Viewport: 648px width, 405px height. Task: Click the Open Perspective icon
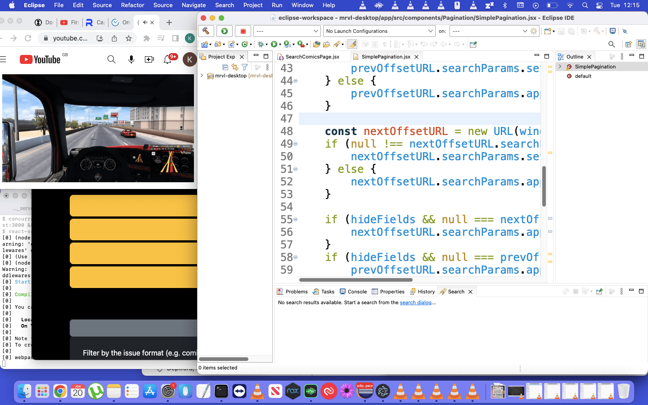pos(629,44)
